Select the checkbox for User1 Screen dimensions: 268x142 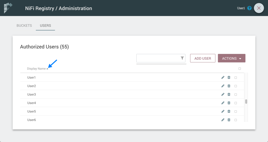(x=236, y=78)
